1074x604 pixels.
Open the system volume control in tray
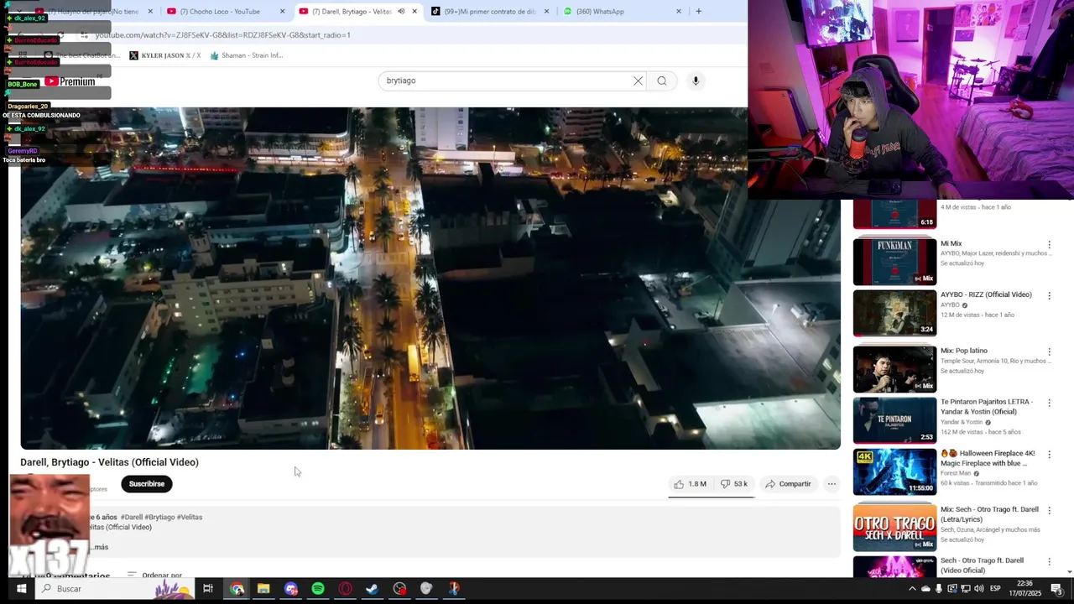(979, 589)
